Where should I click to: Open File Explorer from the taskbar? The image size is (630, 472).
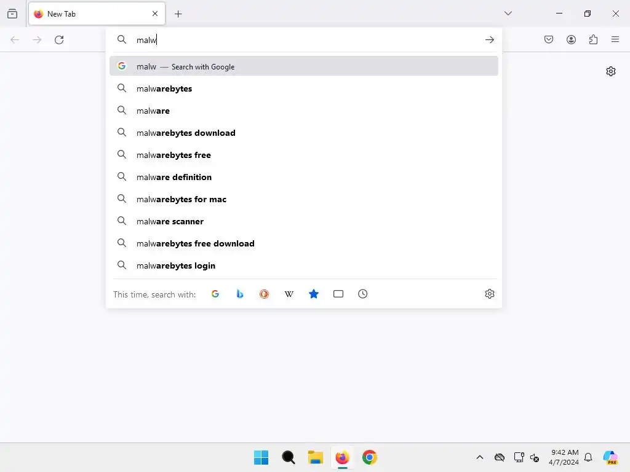(x=316, y=457)
